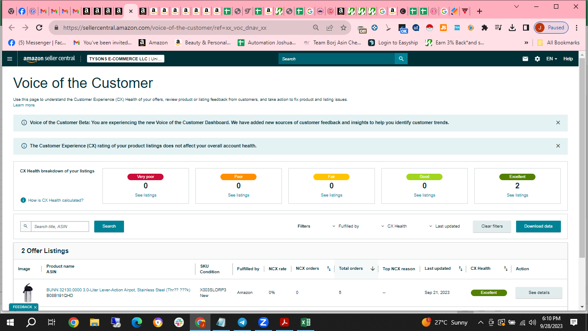Open the Chrome zoom magnifier in address bar
The width and height of the screenshot is (588, 331).
click(316, 28)
